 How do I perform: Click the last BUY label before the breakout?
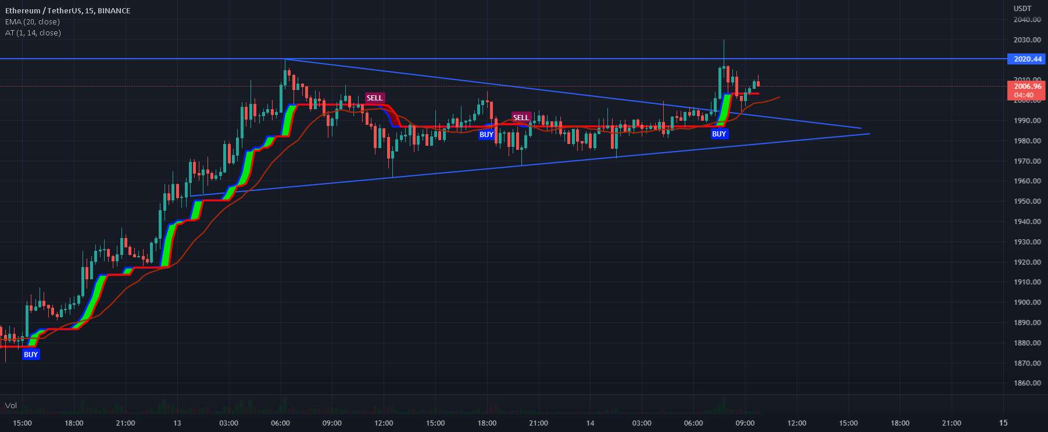pyautogui.click(x=719, y=134)
